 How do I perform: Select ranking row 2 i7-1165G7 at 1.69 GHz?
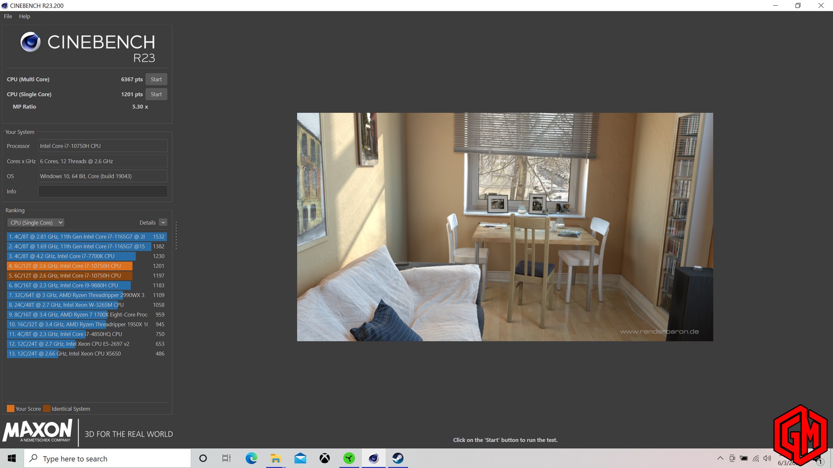click(x=87, y=246)
